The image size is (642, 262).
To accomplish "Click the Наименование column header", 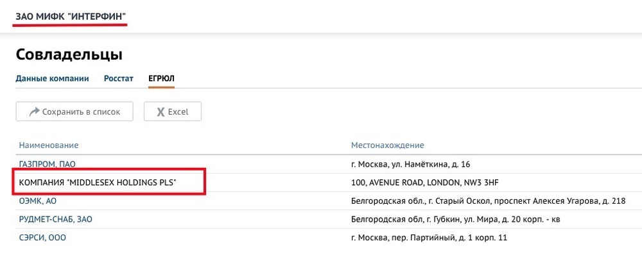I will pos(49,145).
